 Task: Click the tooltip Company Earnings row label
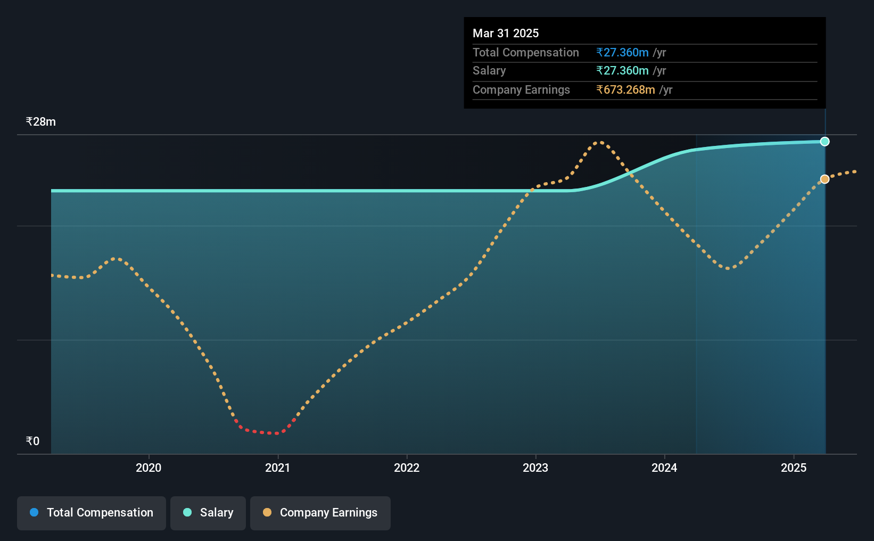(x=521, y=90)
